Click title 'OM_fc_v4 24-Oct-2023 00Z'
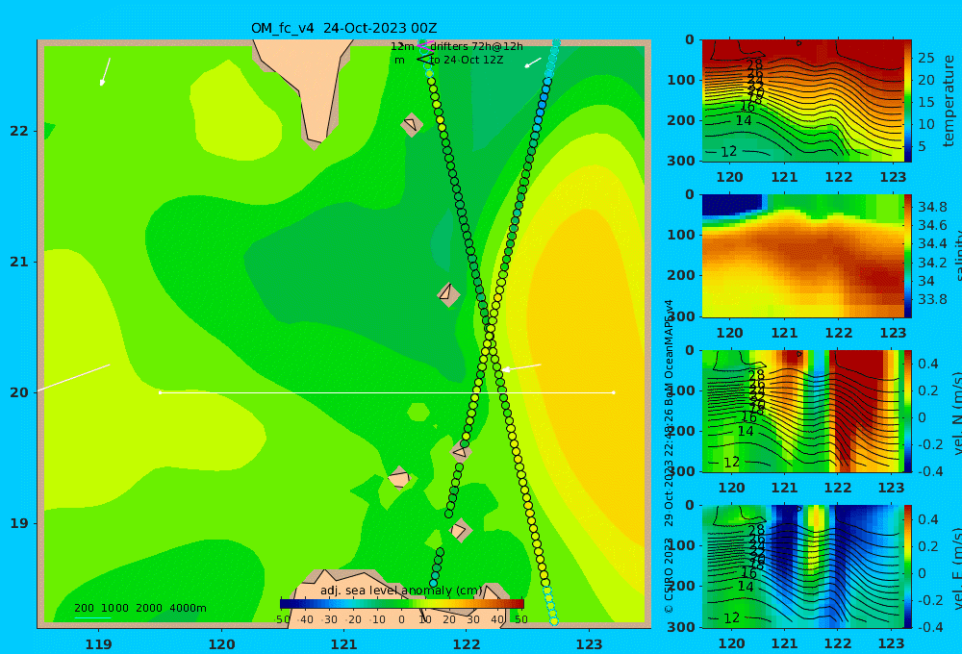This screenshot has height=654, width=962. pyautogui.click(x=343, y=28)
